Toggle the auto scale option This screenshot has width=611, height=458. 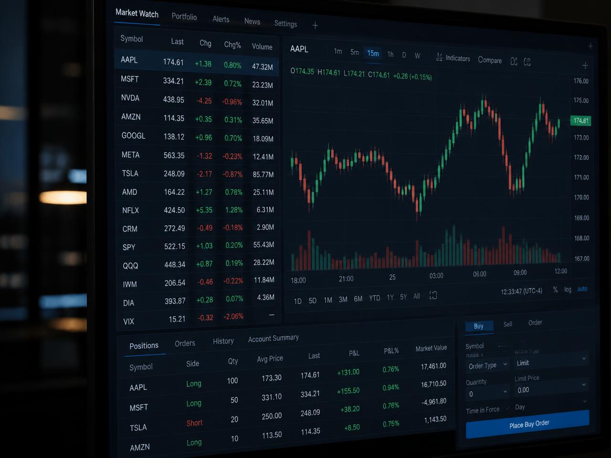[582, 289]
